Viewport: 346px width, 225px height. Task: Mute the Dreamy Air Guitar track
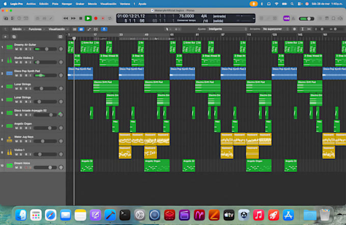point(16,49)
